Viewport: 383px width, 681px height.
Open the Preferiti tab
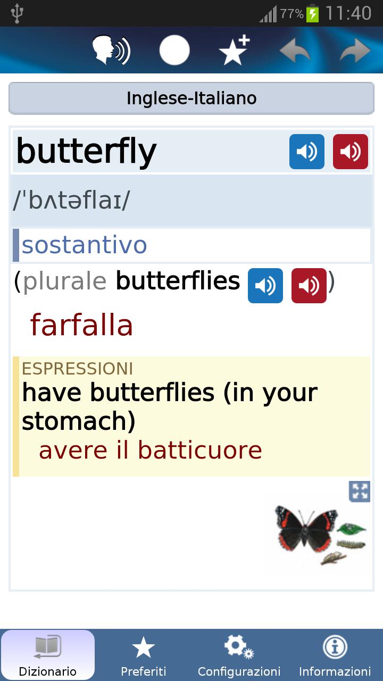point(144,655)
